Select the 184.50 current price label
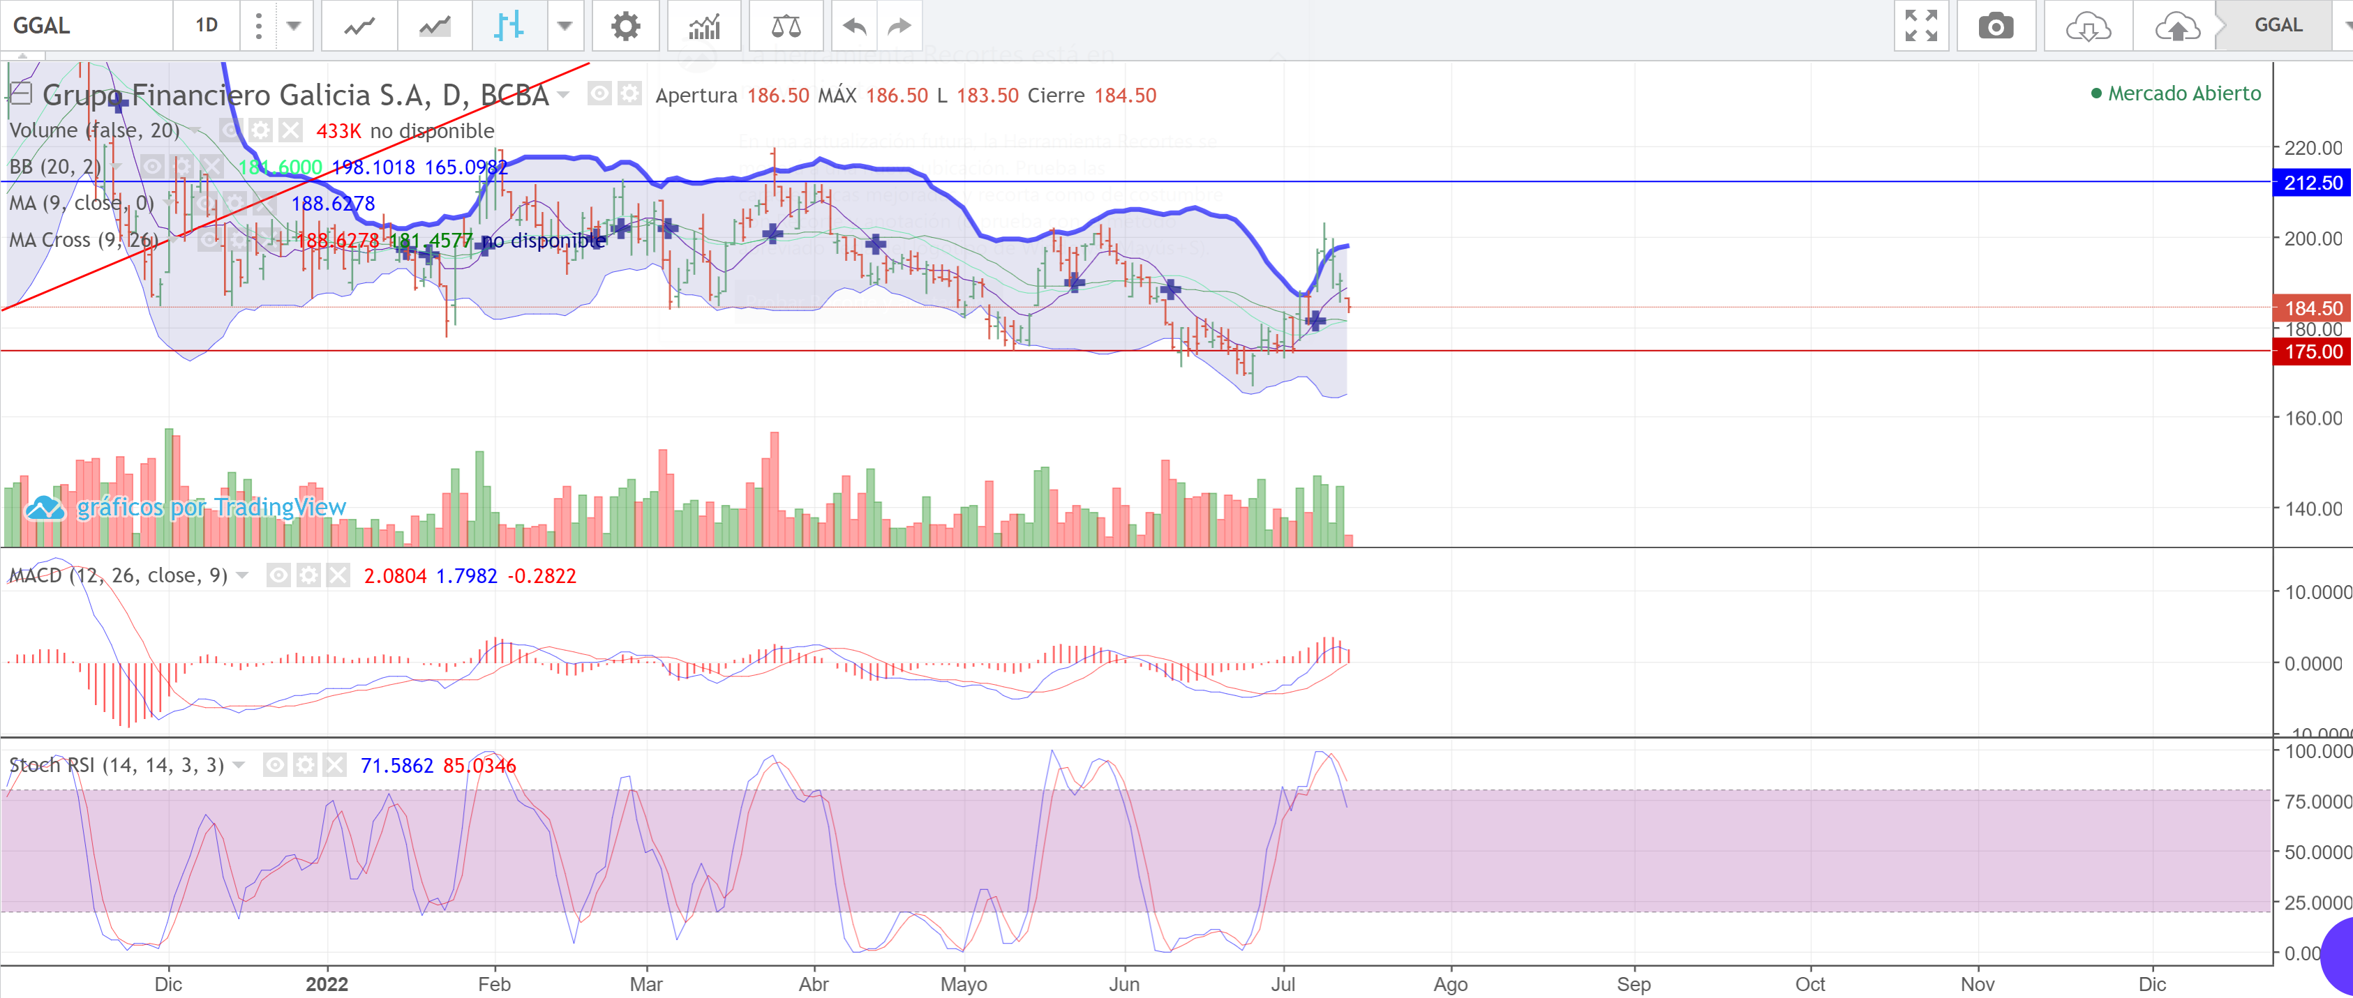The image size is (2353, 998). (2312, 309)
